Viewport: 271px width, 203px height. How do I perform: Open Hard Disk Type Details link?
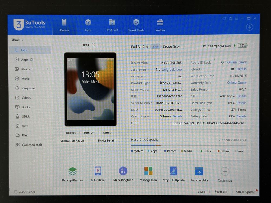point(241,103)
